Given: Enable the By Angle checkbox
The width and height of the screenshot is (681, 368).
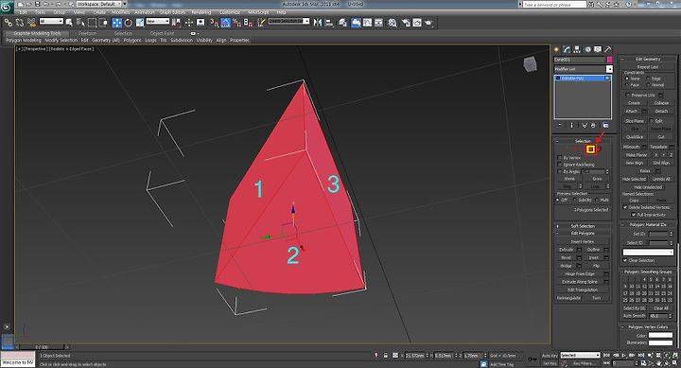Looking at the screenshot, I should pyautogui.click(x=560, y=171).
